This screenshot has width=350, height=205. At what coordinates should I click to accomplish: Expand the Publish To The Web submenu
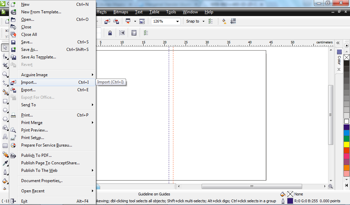(x=92, y=170)
